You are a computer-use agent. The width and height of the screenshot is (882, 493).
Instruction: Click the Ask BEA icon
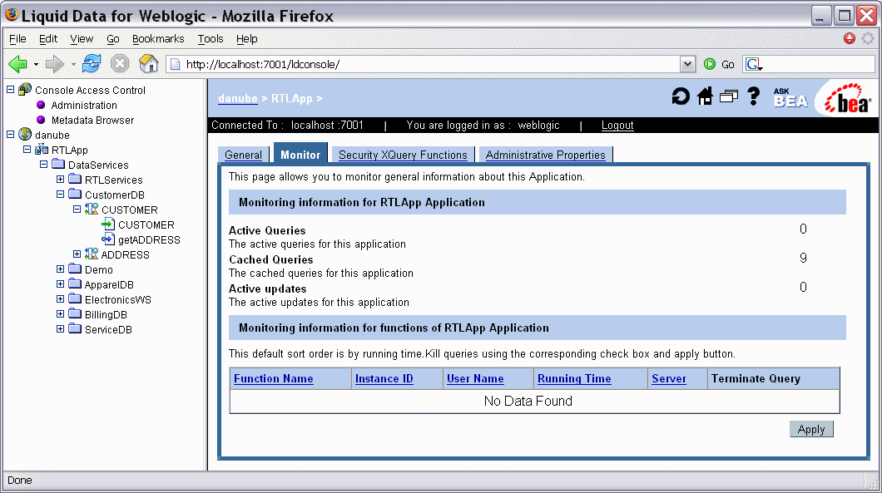pyautogui.click(x=790, y=98)
